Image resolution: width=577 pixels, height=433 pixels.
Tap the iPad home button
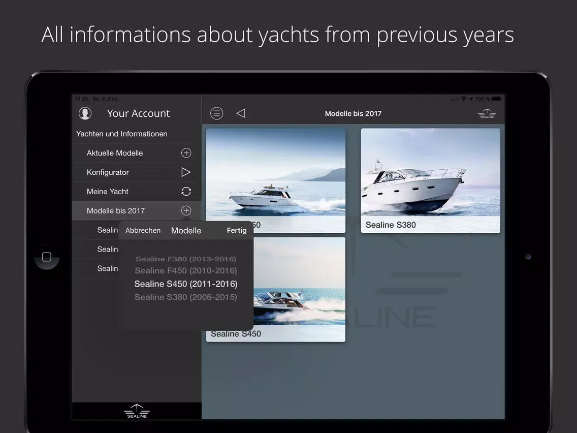tap(47, 257)
